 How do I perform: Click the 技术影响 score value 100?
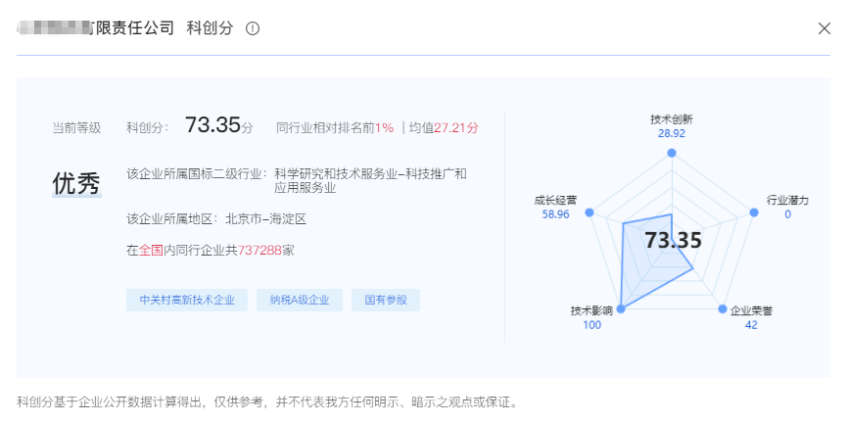(x=591, y=325)
